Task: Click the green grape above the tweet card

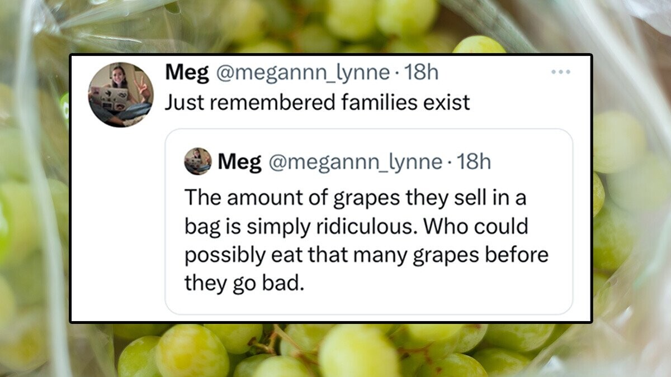Action: click(479, 45)
